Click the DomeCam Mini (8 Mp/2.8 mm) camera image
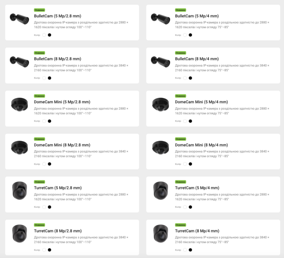284x258 pixels. [x=19, y=147]
